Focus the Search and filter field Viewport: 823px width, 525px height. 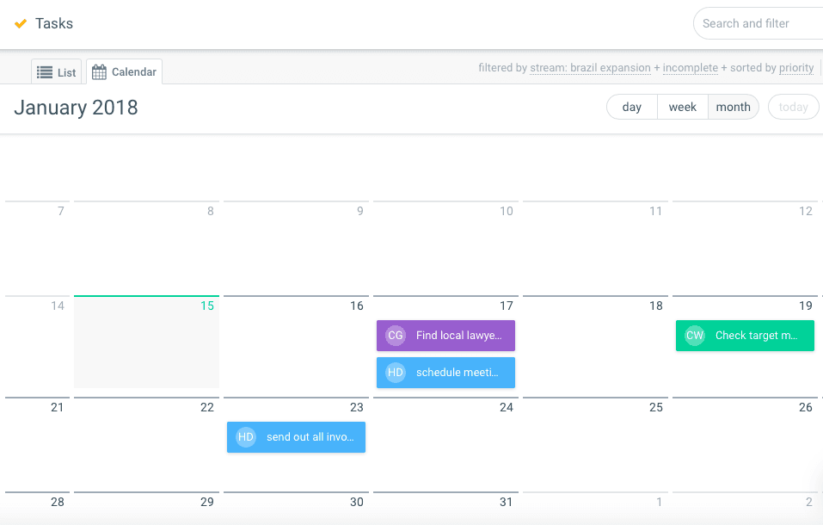point(757,23)
